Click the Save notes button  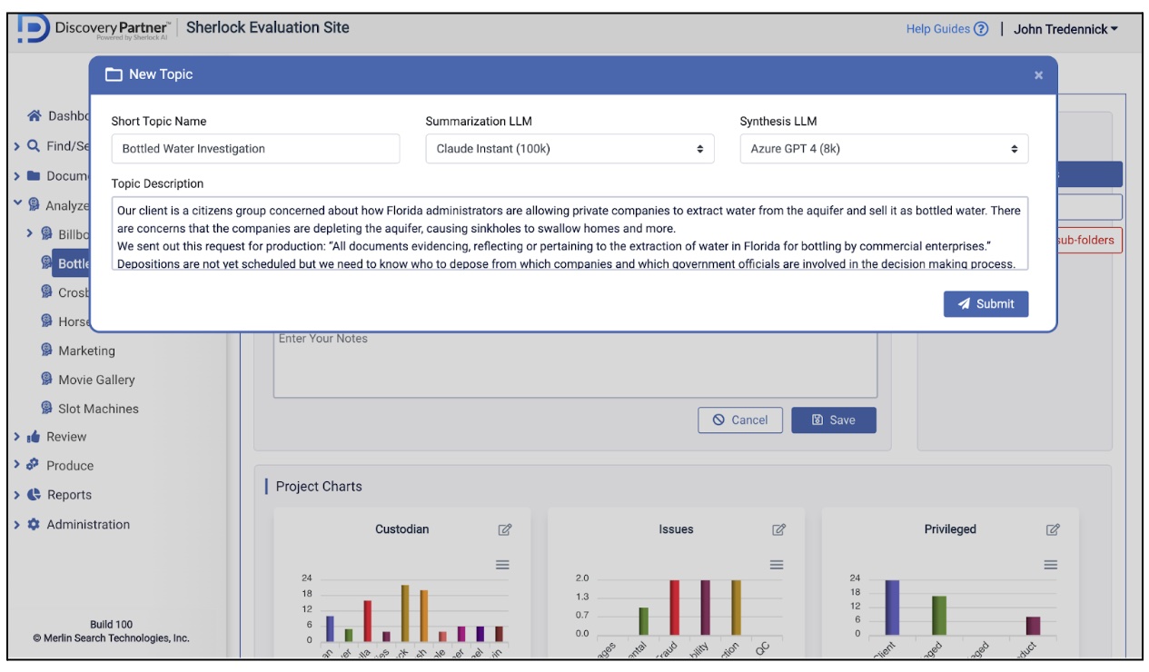pyautogui.click(x=833, y=420)
